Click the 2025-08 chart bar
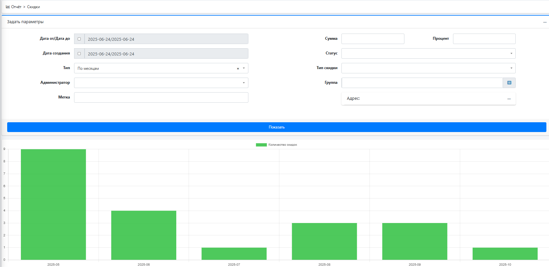 (x=324, y=241)
